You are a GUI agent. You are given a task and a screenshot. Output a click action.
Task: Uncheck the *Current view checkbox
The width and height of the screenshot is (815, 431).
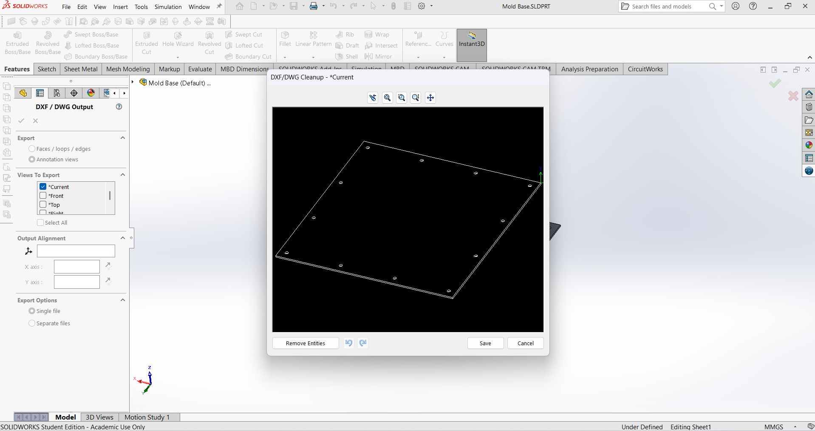43,186
